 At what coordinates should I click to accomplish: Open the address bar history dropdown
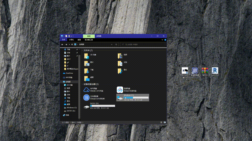click(112, 45)
